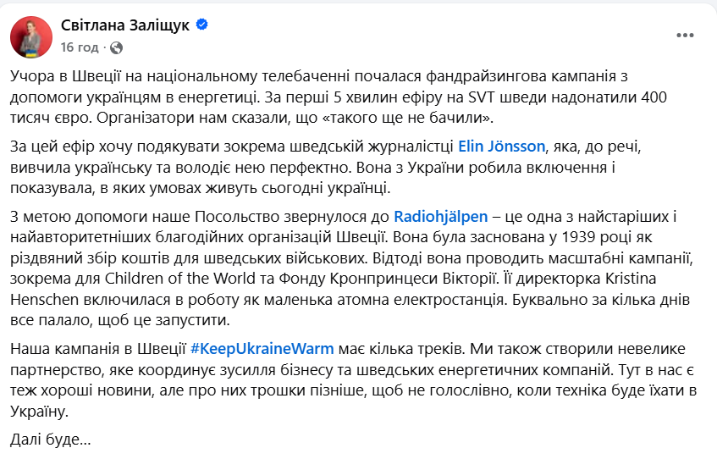Open the #KeepUkraineWarm hashtag
This screenshot has width=717, height=459.
tap(262, 350)
